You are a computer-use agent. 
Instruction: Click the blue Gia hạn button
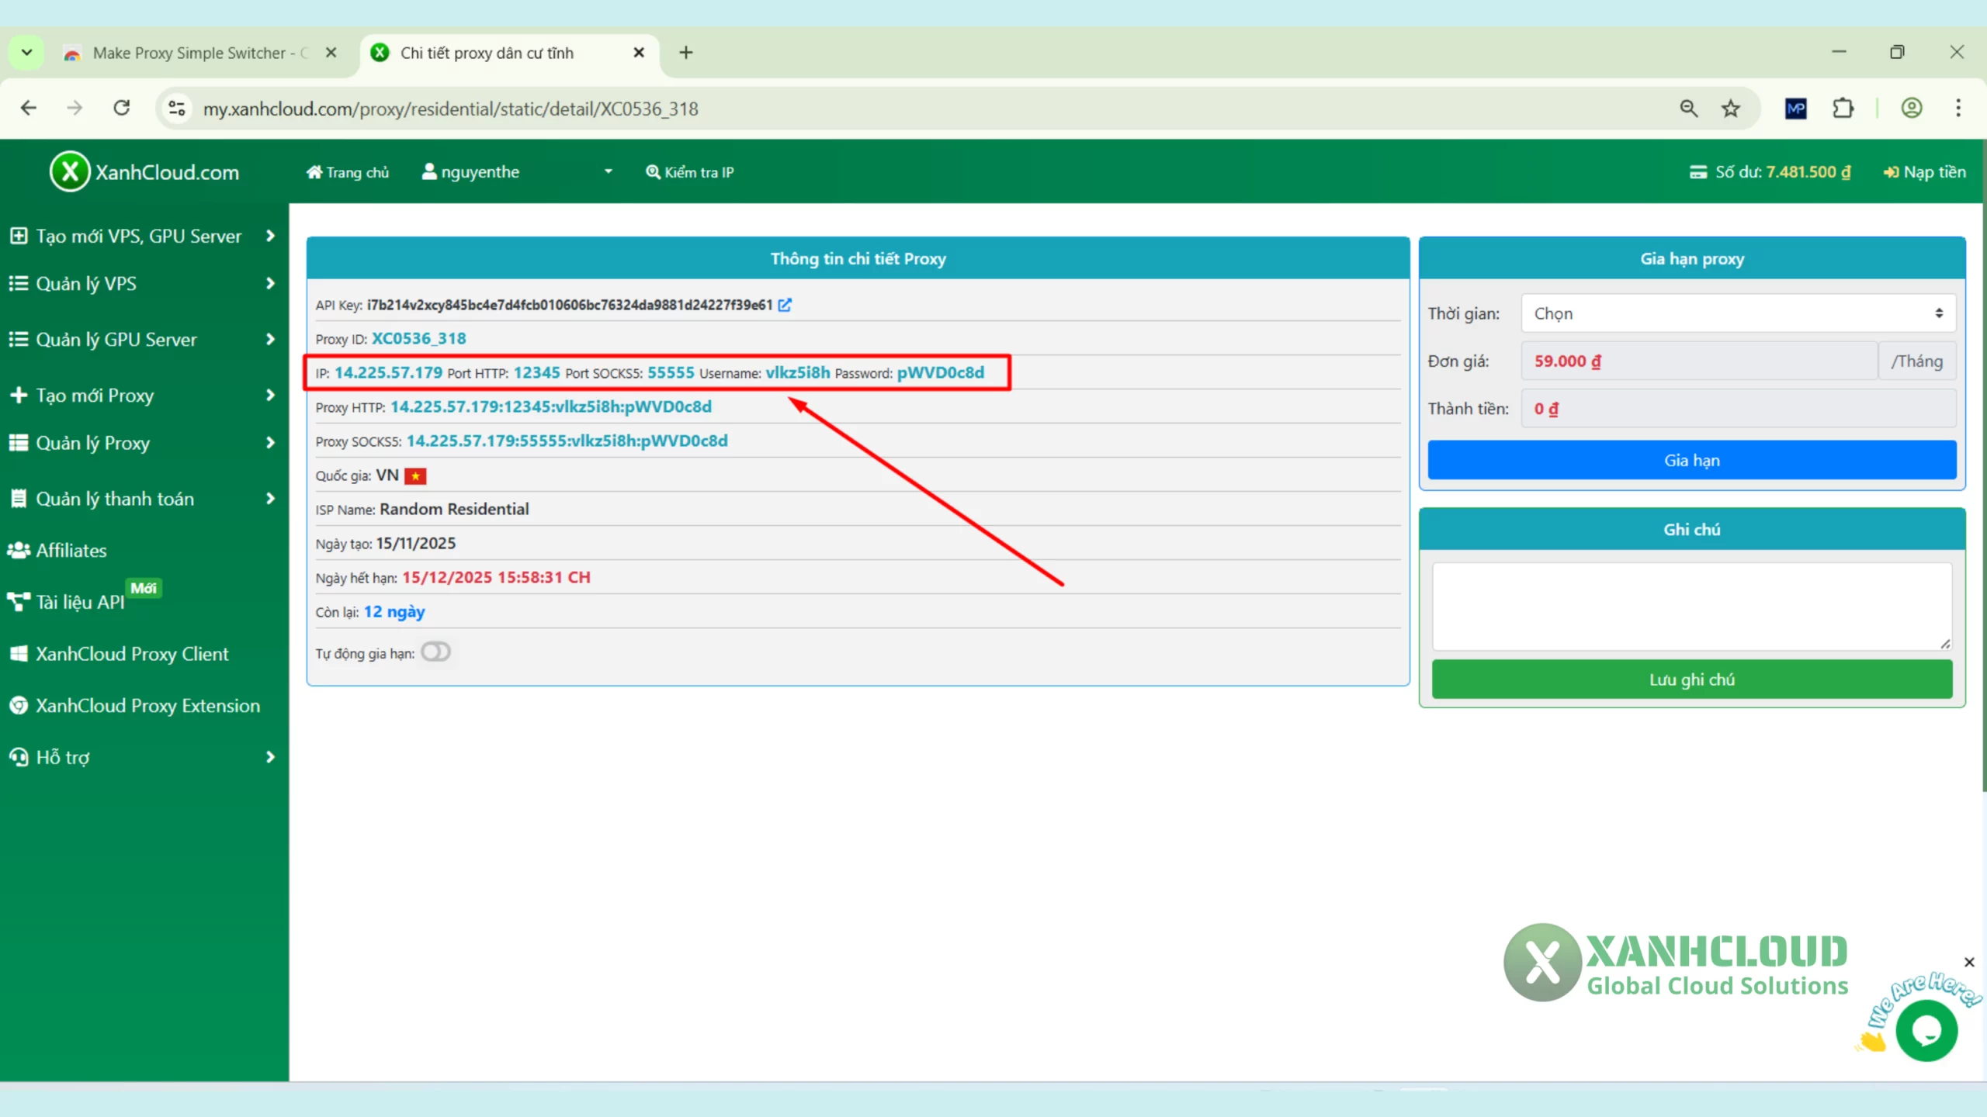[1691, 460]
